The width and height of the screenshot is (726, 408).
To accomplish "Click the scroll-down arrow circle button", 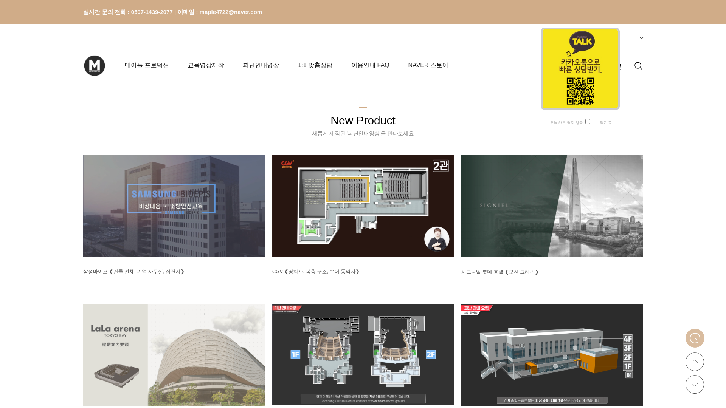I will pos(695,384).
